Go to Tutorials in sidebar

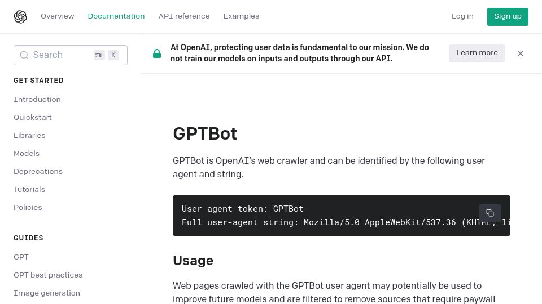(29, 189)
